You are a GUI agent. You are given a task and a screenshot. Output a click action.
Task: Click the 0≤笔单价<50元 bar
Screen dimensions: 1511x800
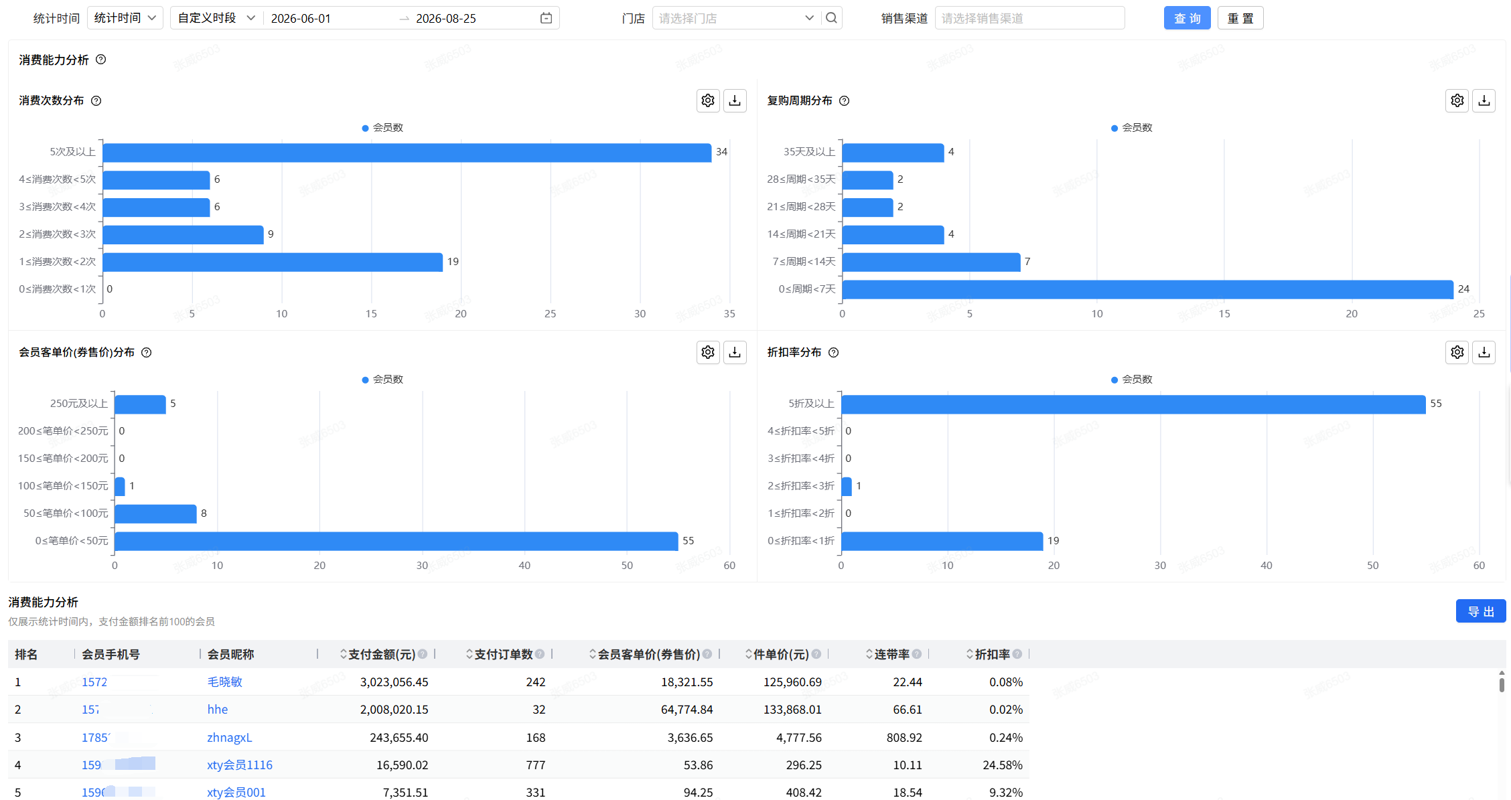(x=396, y=542)
